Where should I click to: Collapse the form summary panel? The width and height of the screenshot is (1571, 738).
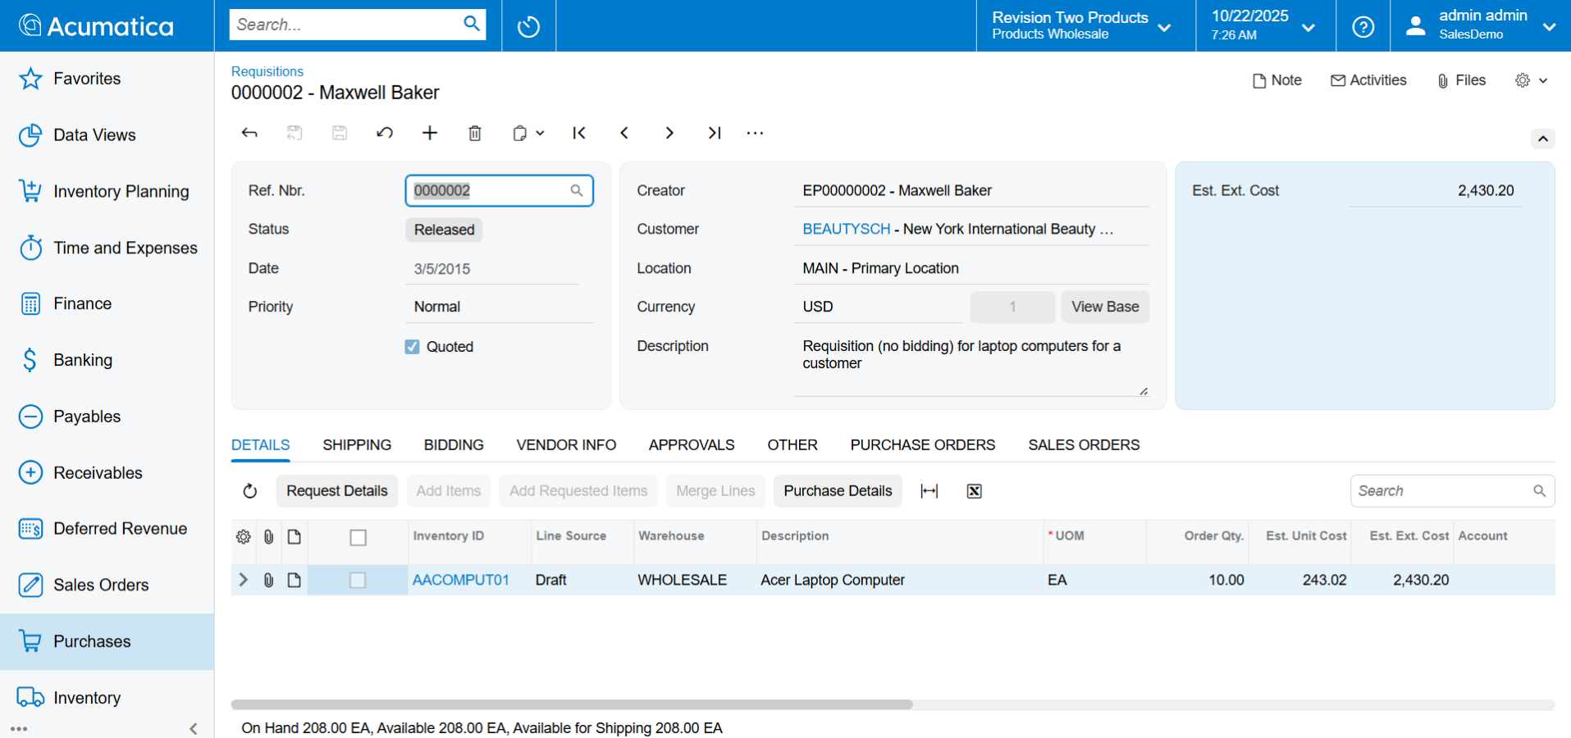pyautogui.click(x=1542, y=139)
